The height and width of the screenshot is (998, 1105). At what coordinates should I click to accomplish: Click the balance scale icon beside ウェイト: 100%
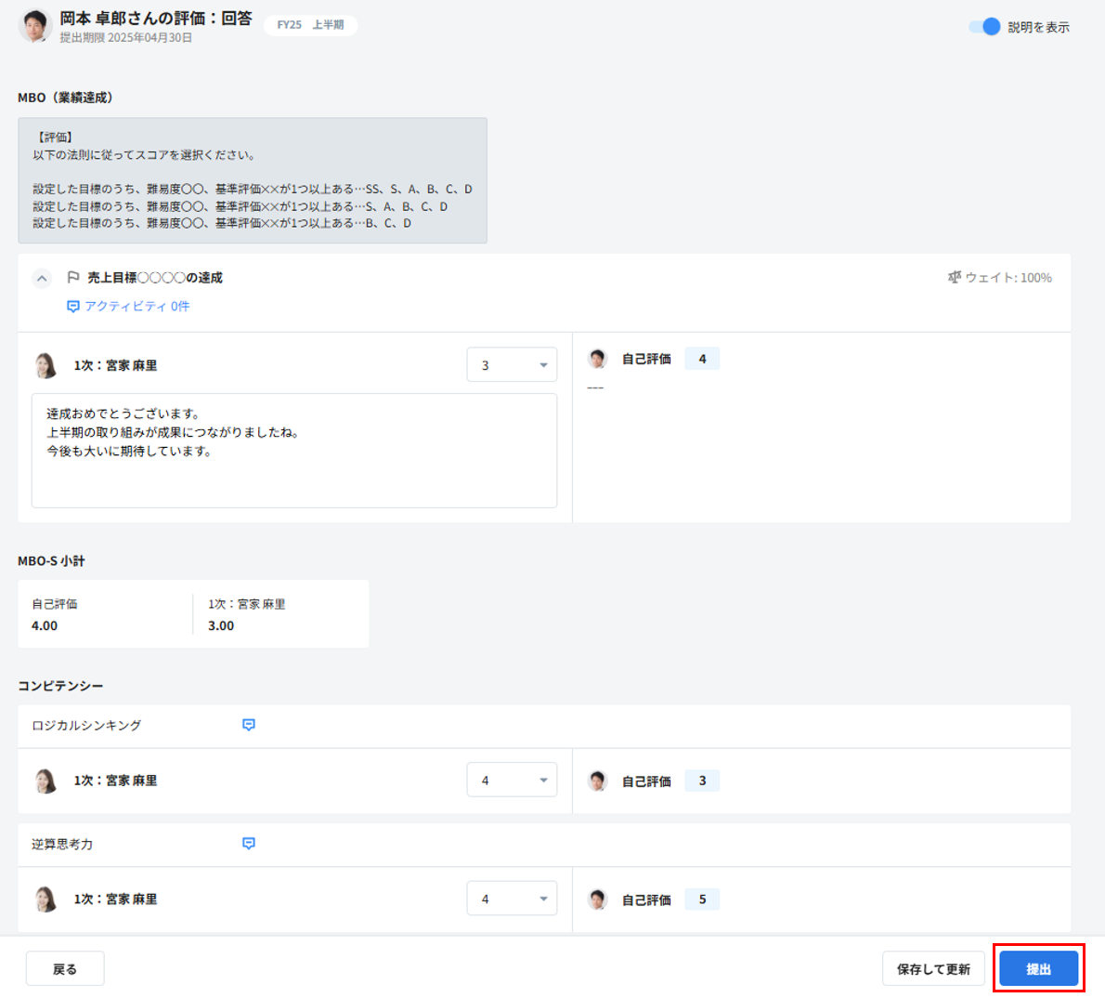point(954,278)
